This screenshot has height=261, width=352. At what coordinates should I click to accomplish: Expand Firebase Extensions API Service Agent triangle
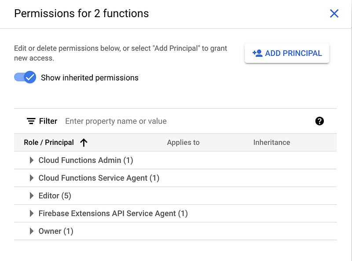click(32, 213)
